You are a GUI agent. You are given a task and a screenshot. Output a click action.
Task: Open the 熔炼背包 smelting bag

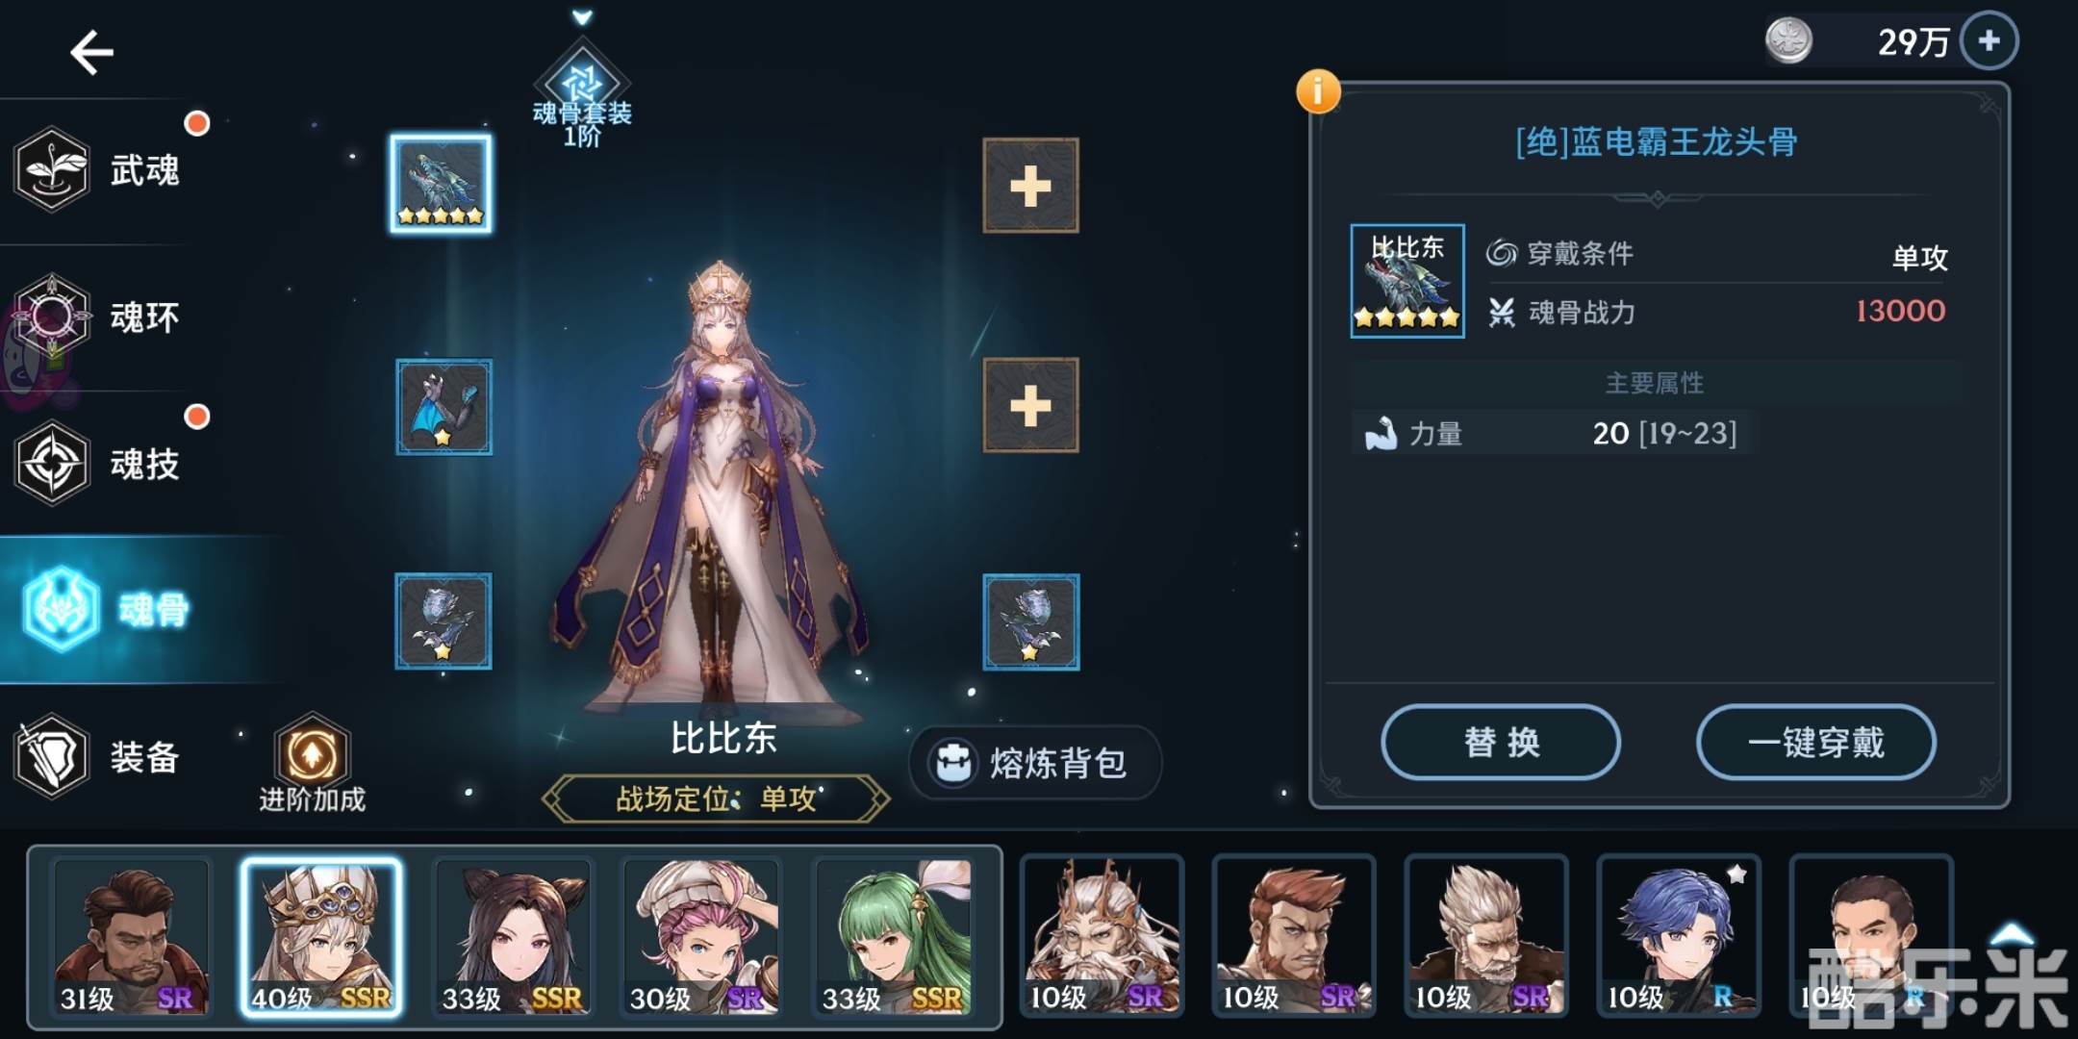pos(1035,763)
